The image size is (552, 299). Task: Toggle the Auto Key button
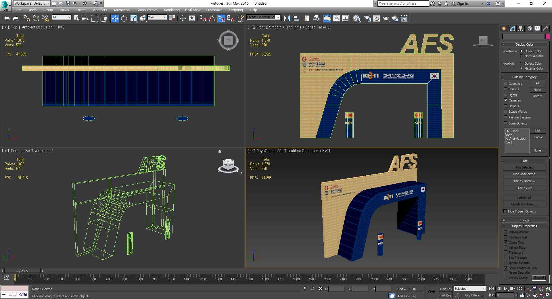(445, 289)
